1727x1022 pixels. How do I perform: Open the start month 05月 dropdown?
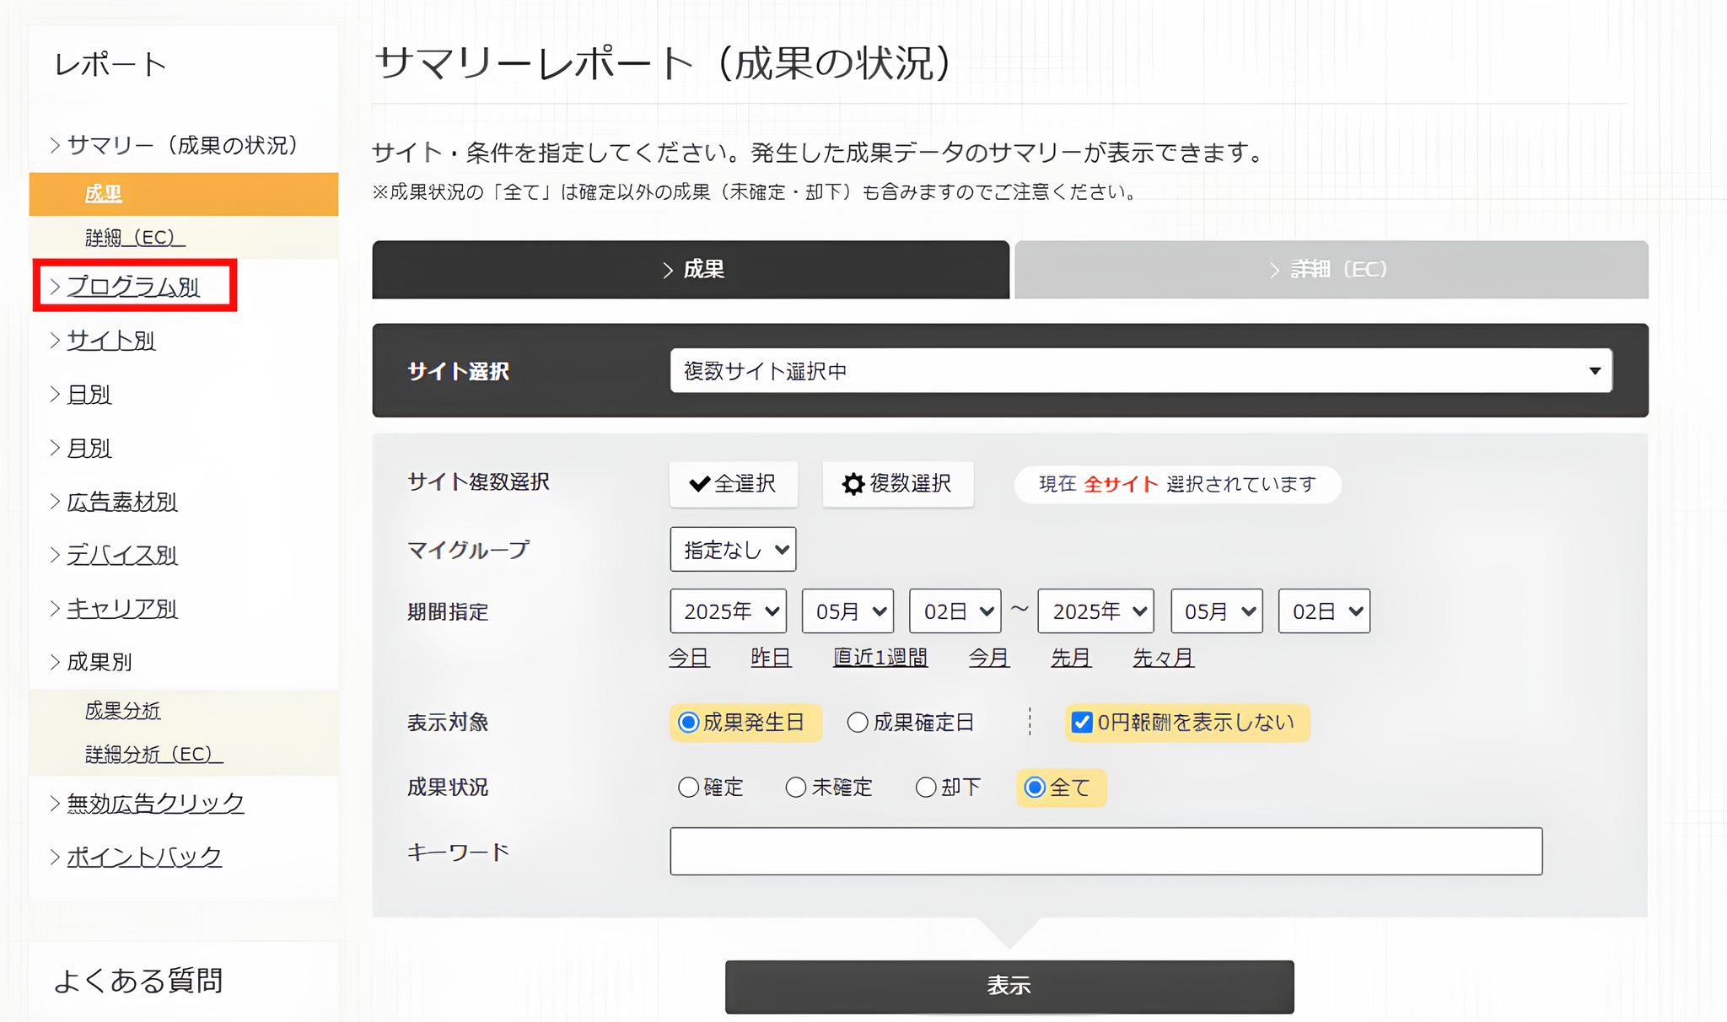tap(847, 611)
